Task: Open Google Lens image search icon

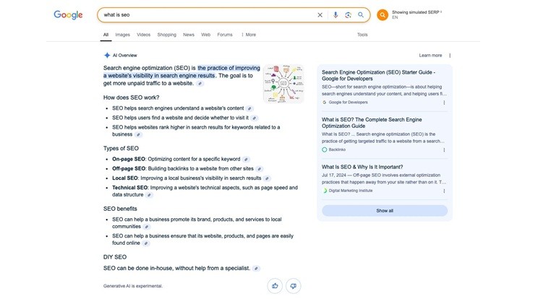Action: [348, 14]
